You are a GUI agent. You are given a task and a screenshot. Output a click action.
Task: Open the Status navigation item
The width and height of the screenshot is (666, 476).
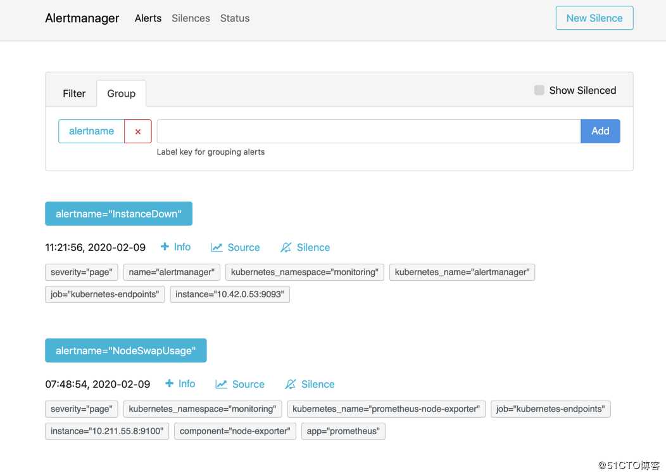(x=235, y=18)
